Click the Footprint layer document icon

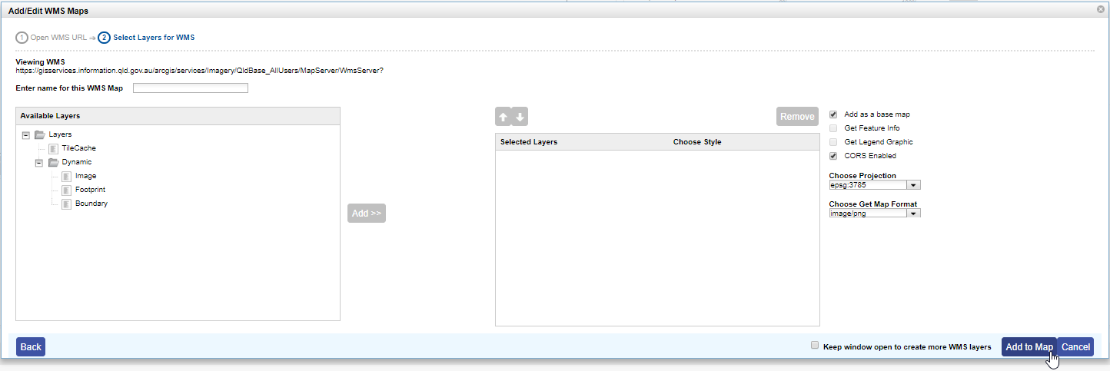click(66, 190)
